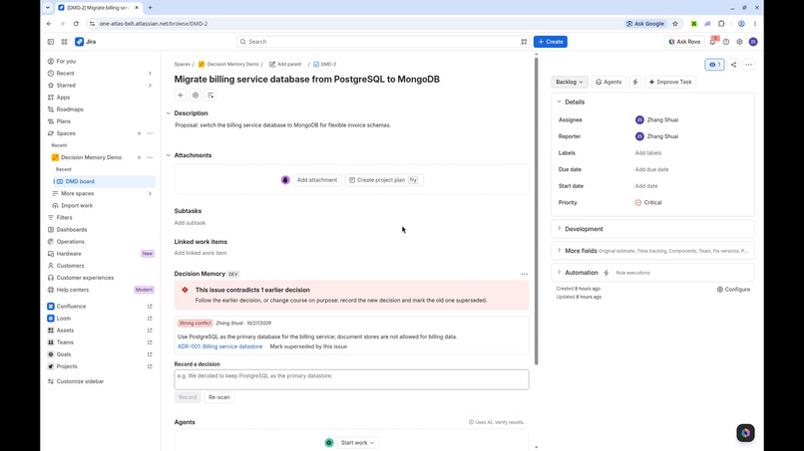Screen dimensions: 804x451
Task: Open user profile avatar in header
Action: [x=753, y=42]
